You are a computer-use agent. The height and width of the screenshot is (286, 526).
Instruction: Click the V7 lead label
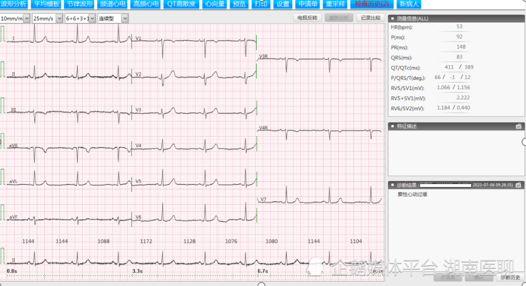point(264,199)
